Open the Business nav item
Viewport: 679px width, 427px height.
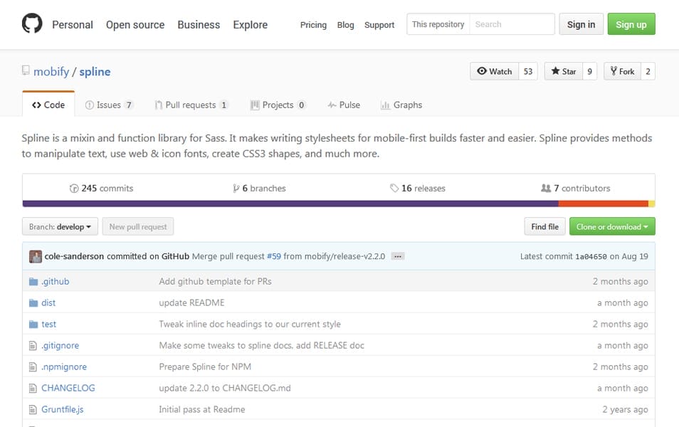click(199, 25)
